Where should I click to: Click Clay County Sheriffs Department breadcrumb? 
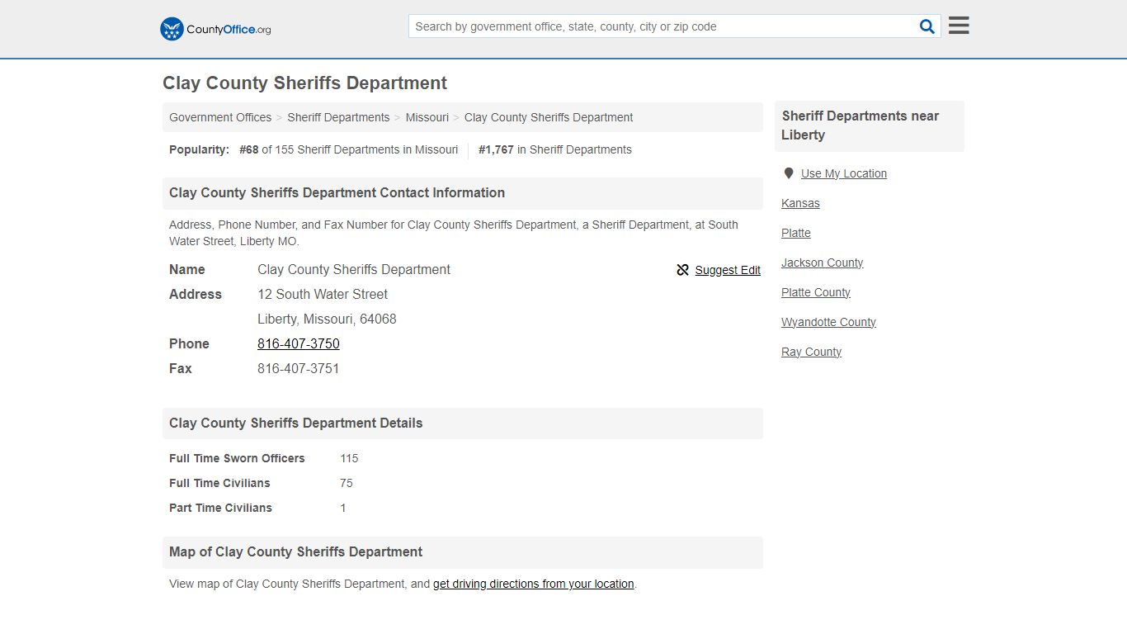pyautogui.click(x=549, y=117)
